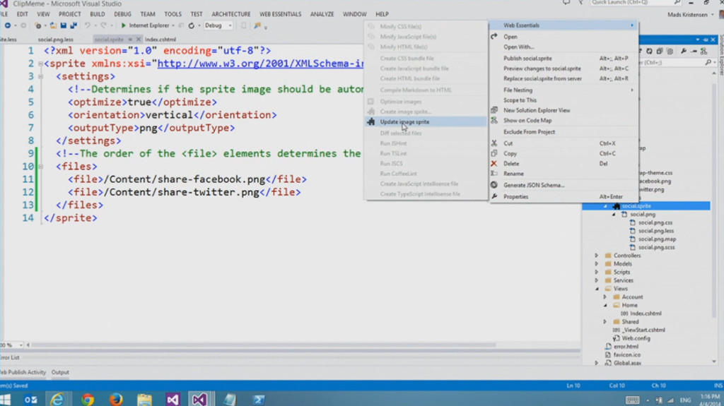Pin the social.sprite tab
The width and height of the screenshot is (724, 406).
click(130, 40)
